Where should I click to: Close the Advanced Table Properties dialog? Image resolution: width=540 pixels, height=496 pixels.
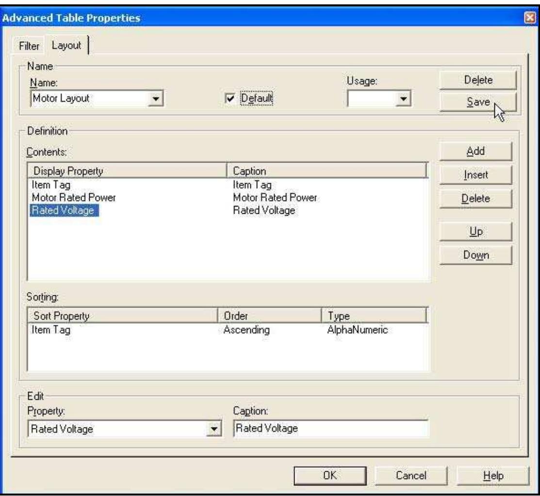tap(530, 17)
